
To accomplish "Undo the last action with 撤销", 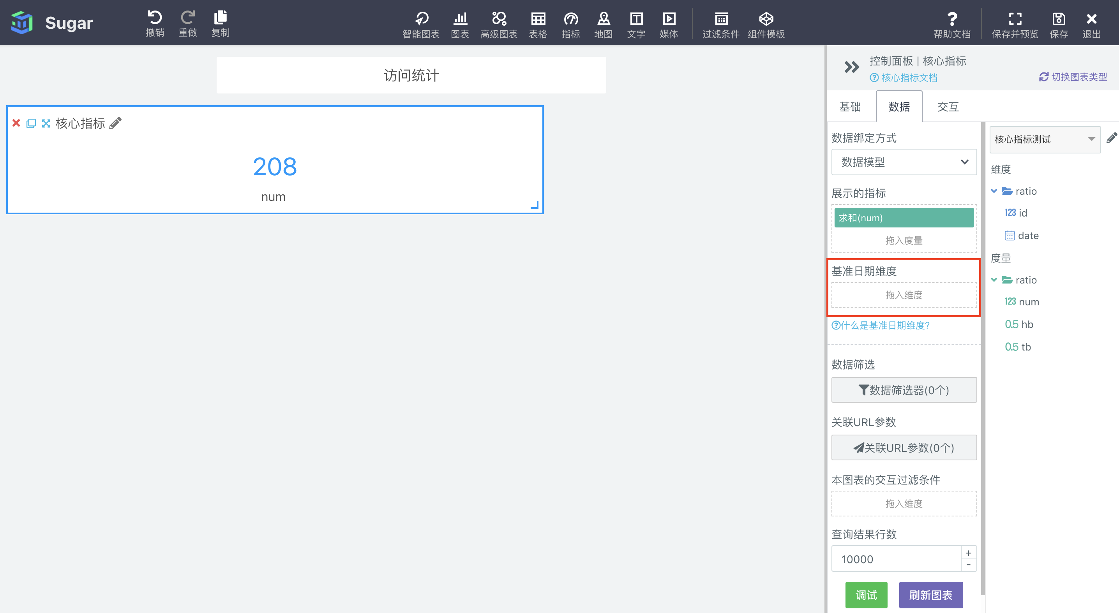I will coord(155,23).
